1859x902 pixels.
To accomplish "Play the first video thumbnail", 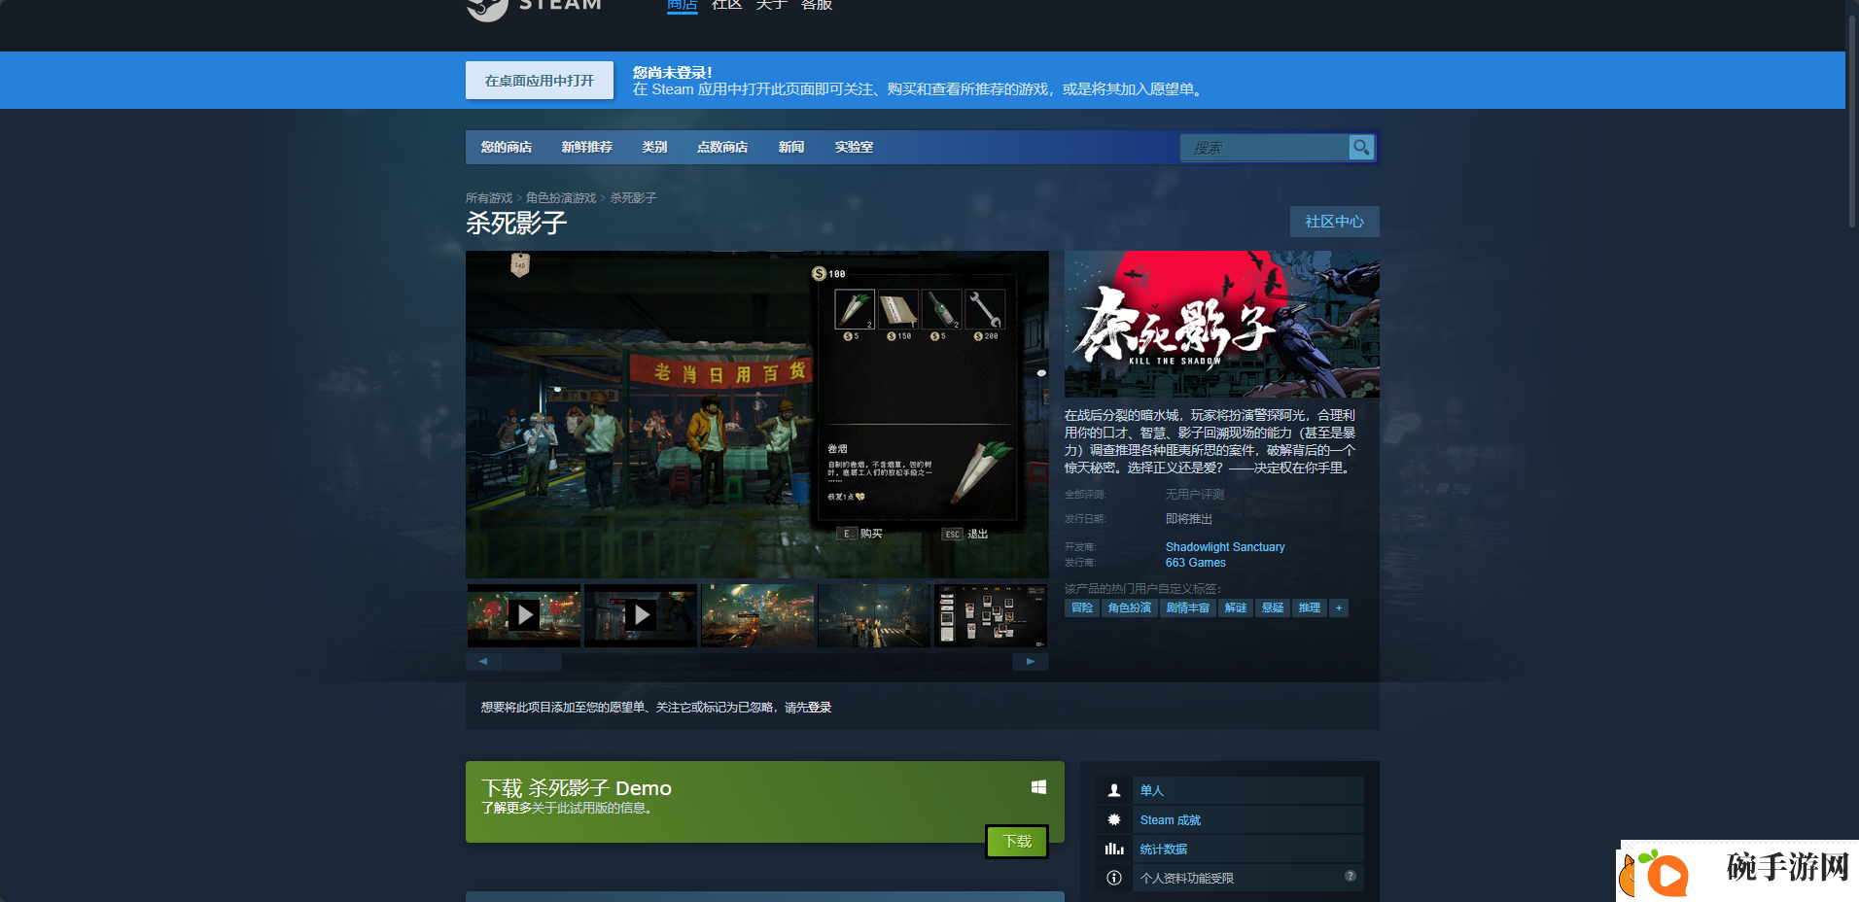I will [524, 615].
